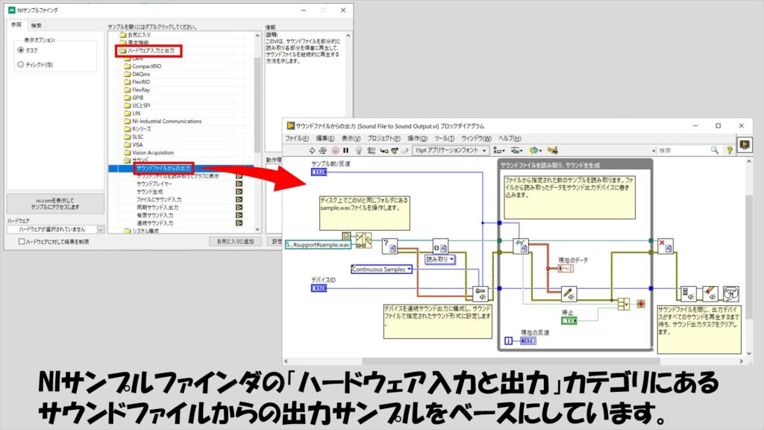Open the Continuous Samples enum dropdown
Screen dimensions: 764x430
[x=381, y=269]
